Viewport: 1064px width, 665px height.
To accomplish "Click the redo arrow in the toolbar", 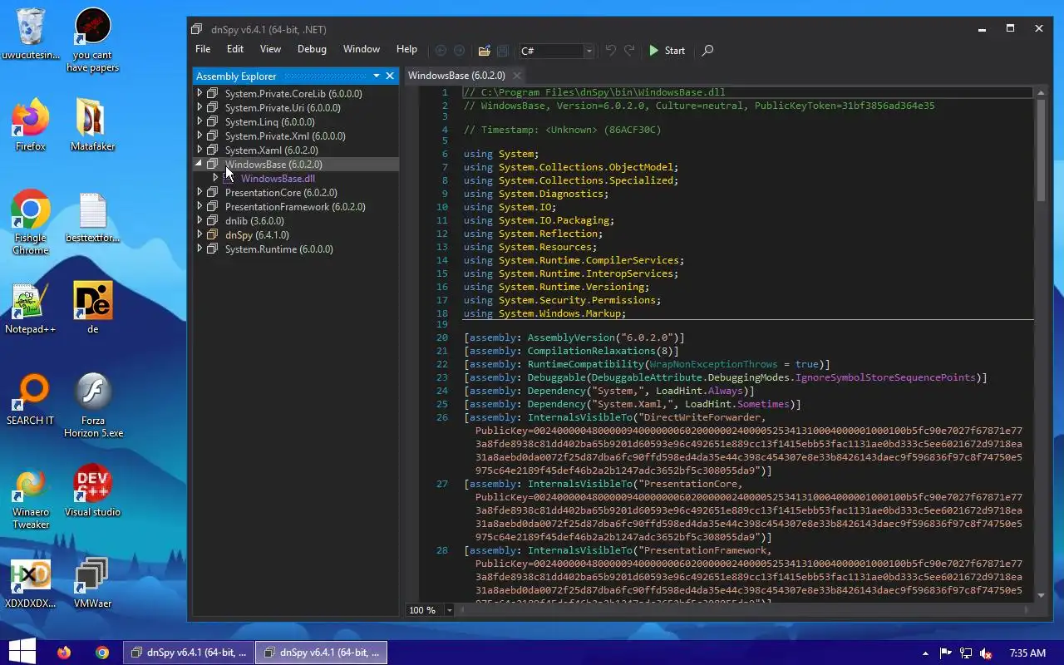I will click(629, 51).
